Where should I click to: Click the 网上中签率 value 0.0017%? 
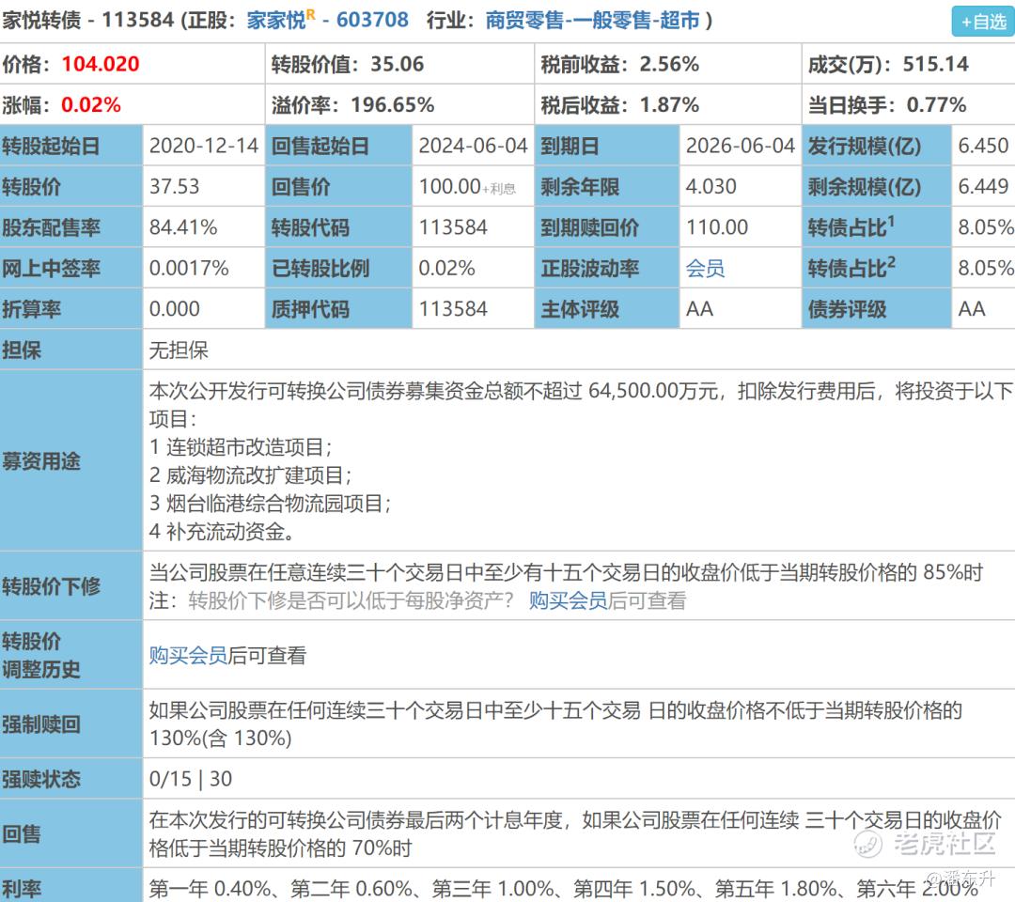coord(189,268)
